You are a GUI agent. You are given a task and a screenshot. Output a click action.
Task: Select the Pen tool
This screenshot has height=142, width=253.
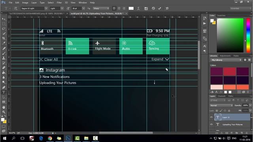coord(4,88)
